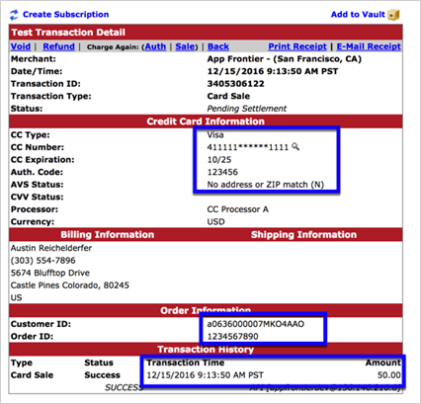Click the Billing Information section header
Image resolution: width=421 pixels, height=404 pixels.
108,234
